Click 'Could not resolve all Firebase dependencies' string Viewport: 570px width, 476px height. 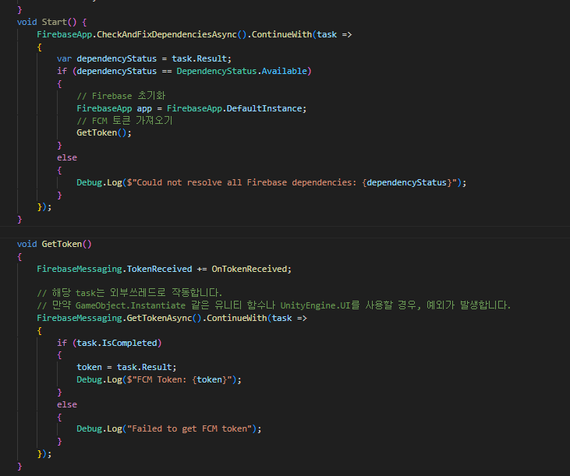(244, 182)
